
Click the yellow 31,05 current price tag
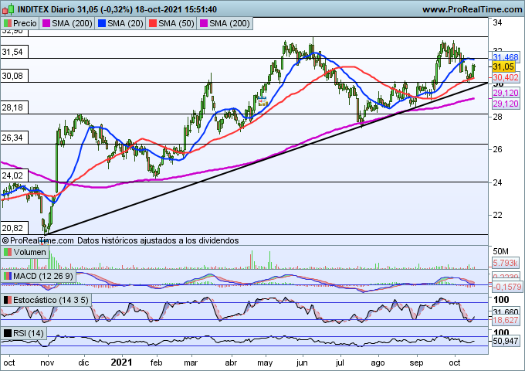click(503, 66)
